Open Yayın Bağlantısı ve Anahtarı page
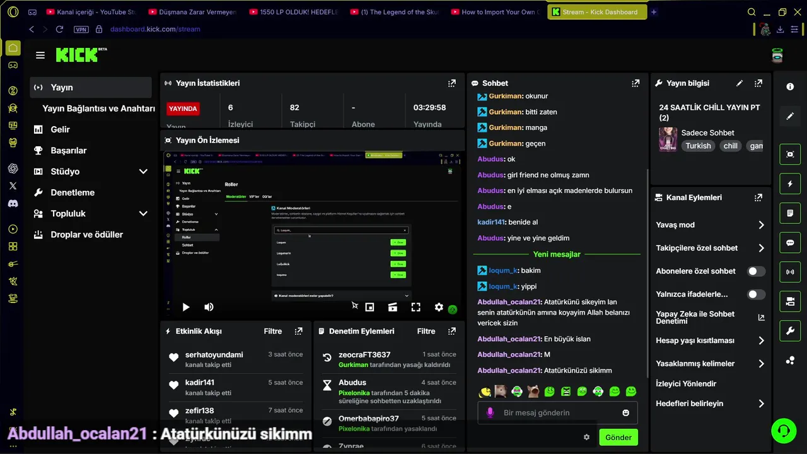 98,108
